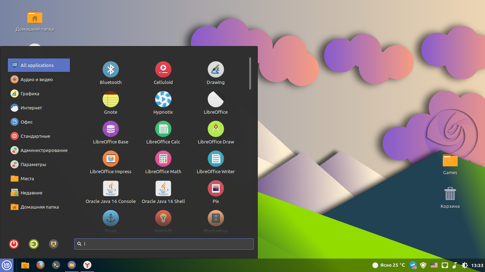Open the file manager from the taskbar
Image resolution: width=485 pixels, height=272 pixels.
(x=25, y=265)
